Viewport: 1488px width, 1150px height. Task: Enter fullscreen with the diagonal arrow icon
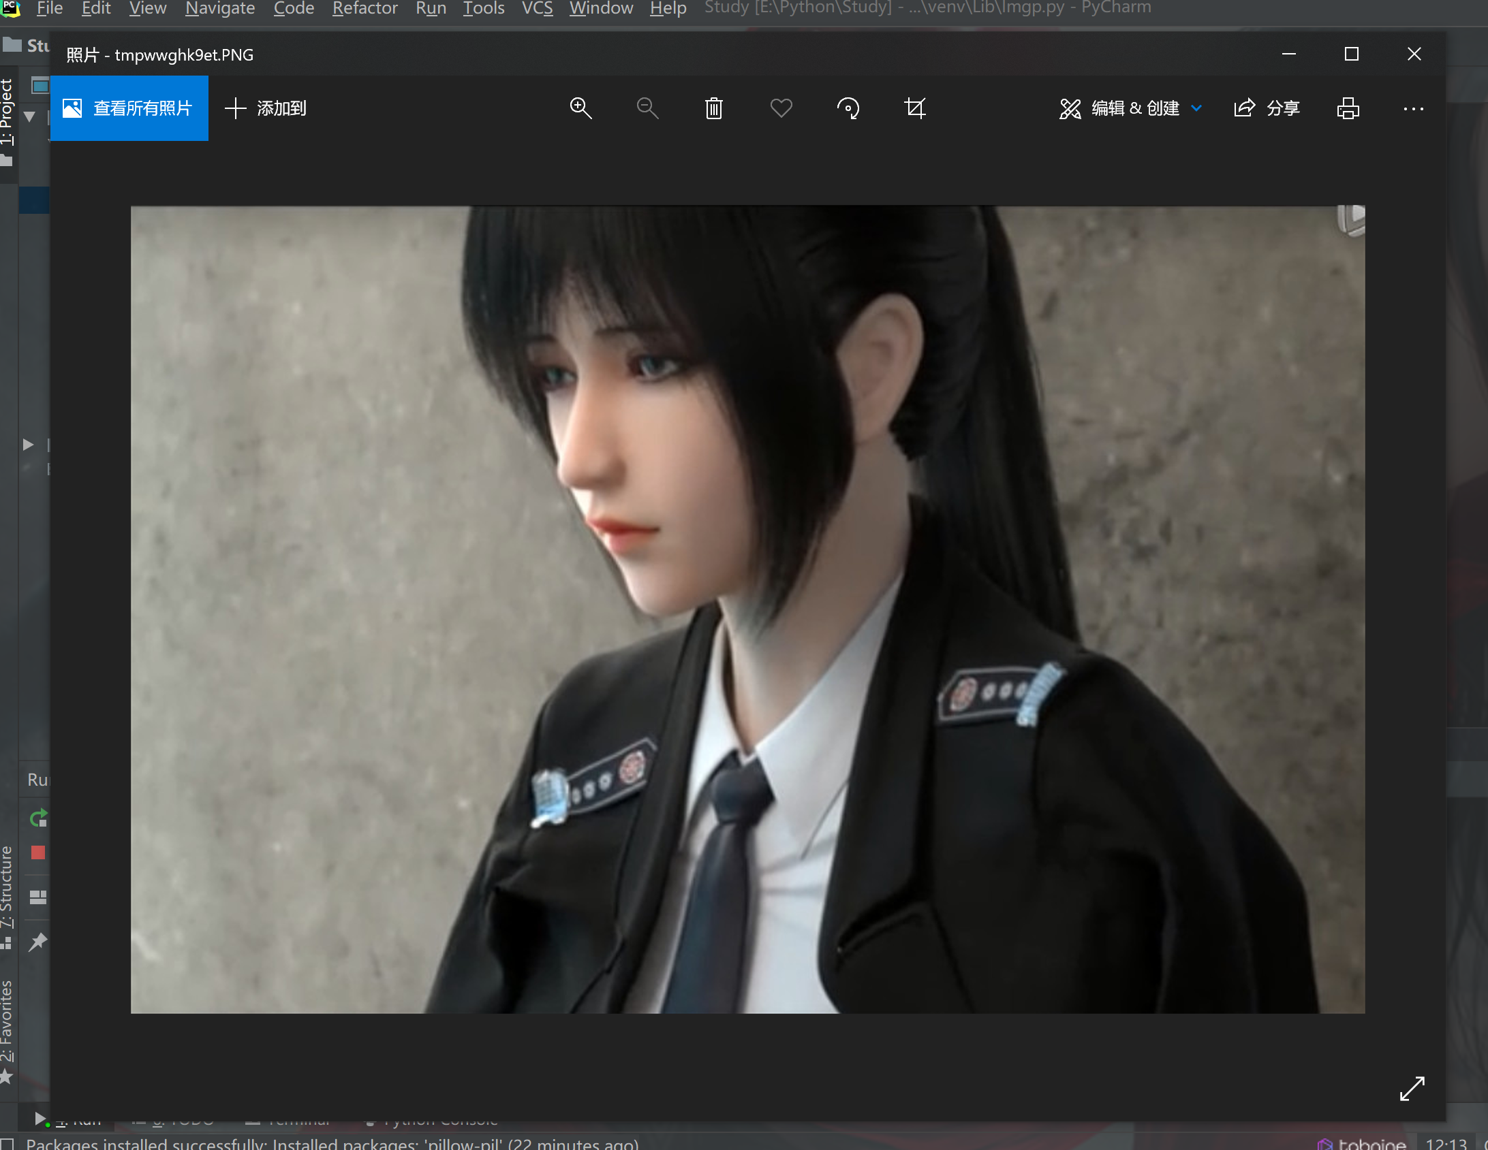pyautogui.click(x=1412, y=1088)
